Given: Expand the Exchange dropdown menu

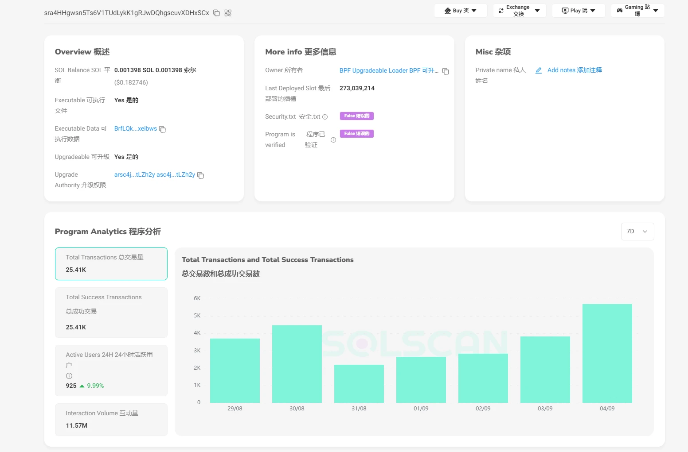Looking at the screenshot, I should 519,11.
